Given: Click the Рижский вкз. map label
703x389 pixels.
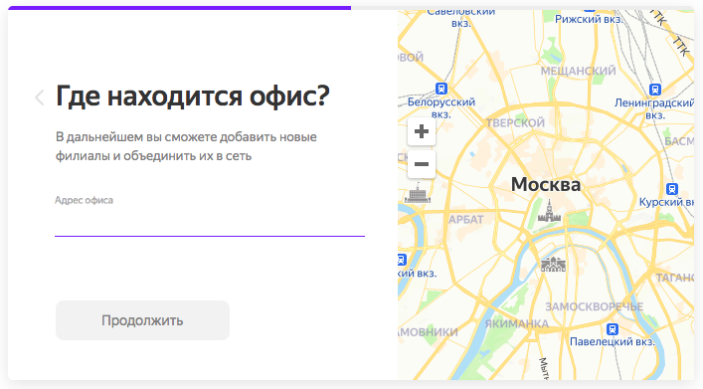Looking at the screenshot, I should [589, 19].
